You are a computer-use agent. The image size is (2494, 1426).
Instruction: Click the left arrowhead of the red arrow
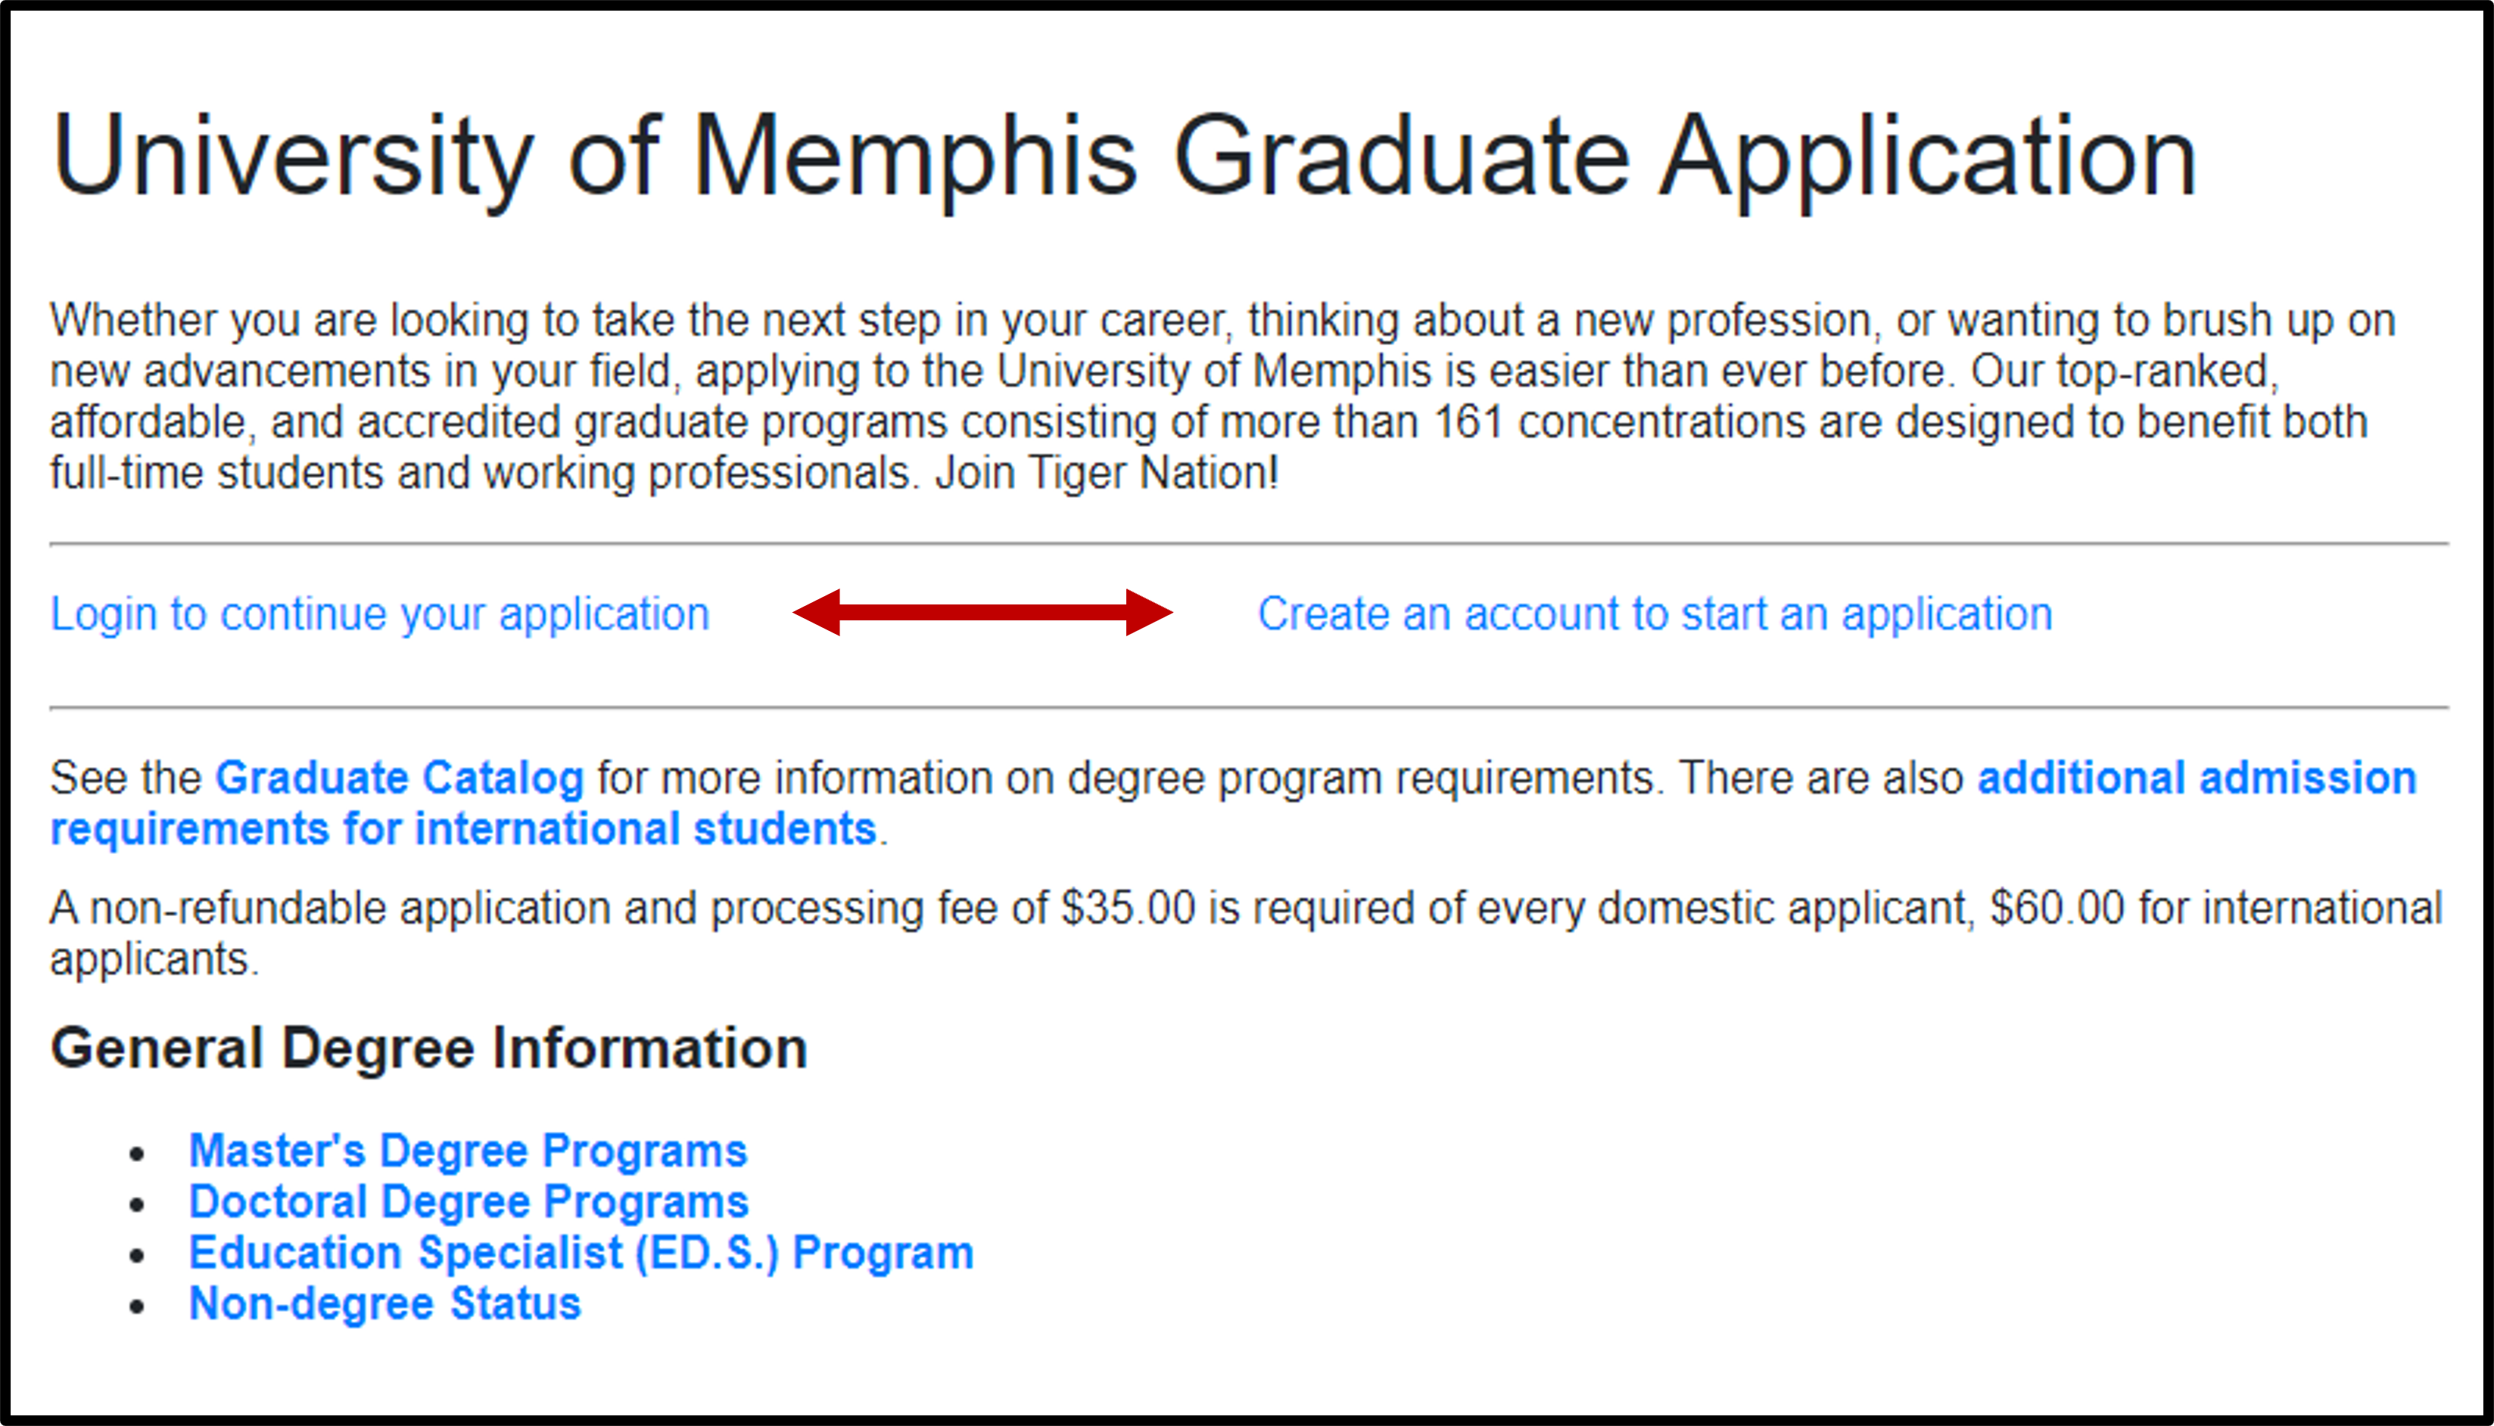[818, 613]
